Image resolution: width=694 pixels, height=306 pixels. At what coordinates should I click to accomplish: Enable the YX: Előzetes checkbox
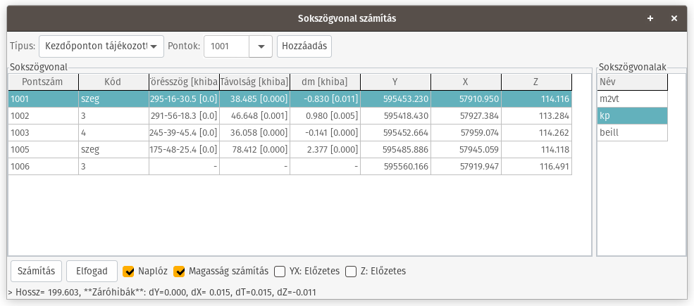280,271
